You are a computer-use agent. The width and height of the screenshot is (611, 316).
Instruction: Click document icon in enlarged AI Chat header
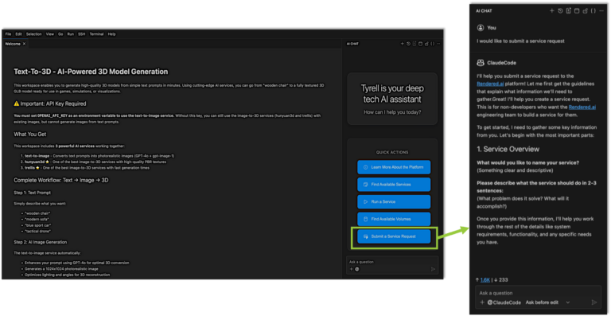click(x=569, y=11)
